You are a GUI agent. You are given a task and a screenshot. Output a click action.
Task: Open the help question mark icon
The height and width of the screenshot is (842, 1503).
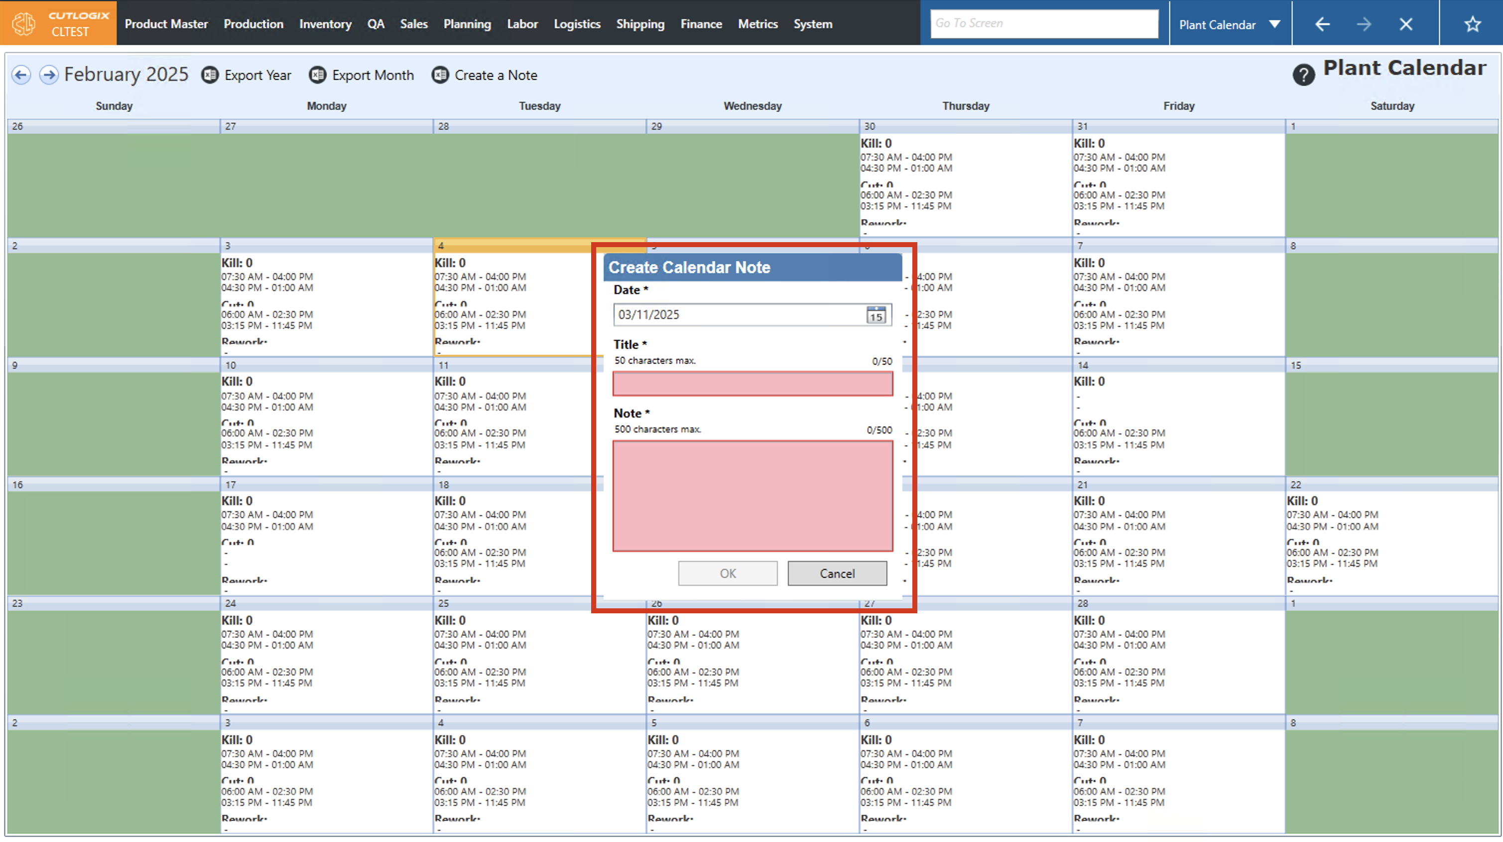pyautogui.click(x=1303, y=75)
